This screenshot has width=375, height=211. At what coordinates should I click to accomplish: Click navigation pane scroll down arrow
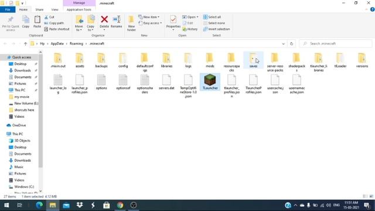click(40, 191)
